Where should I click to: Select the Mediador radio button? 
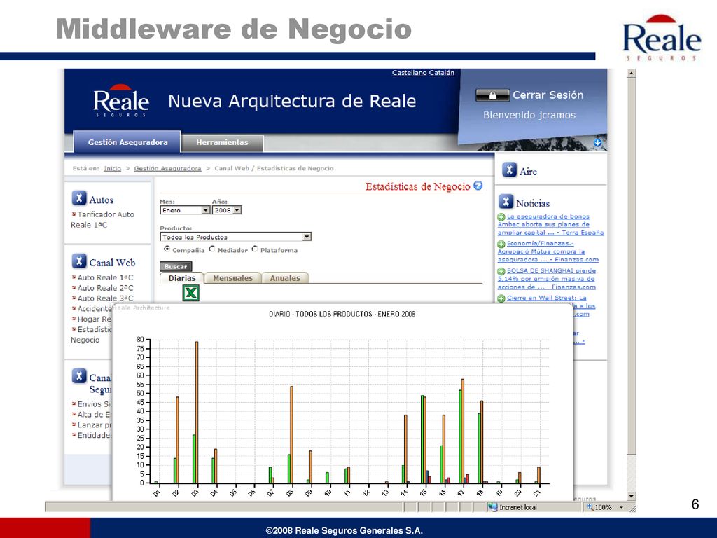(x=211, y=249)
